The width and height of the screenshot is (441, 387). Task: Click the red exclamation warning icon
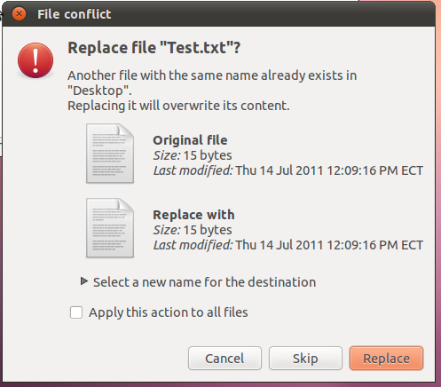[35, 60]
